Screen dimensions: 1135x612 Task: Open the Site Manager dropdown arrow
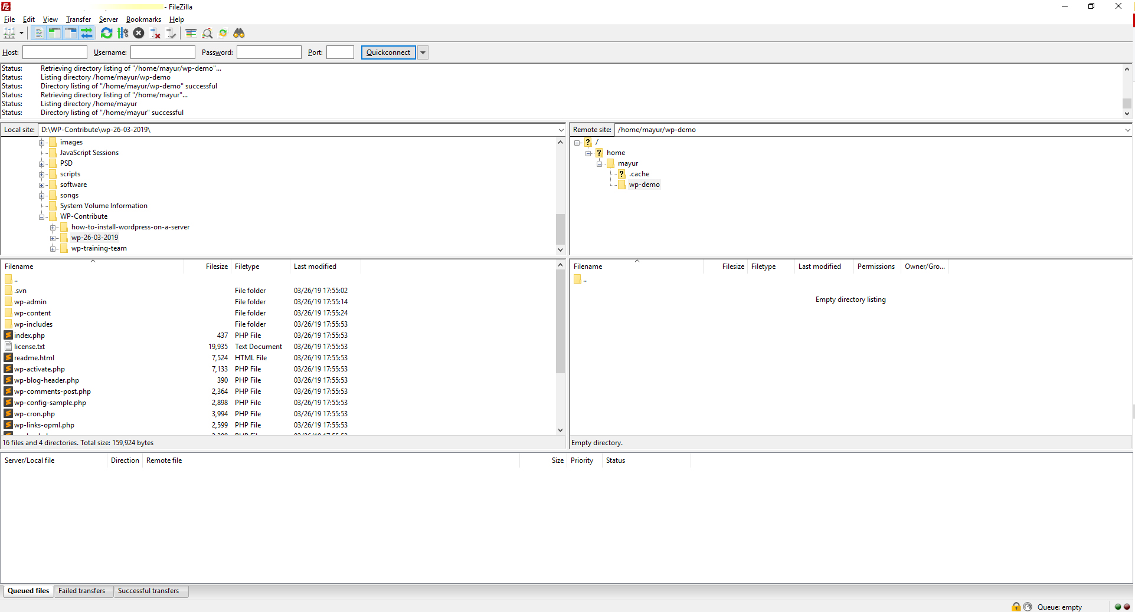[21, 33]
